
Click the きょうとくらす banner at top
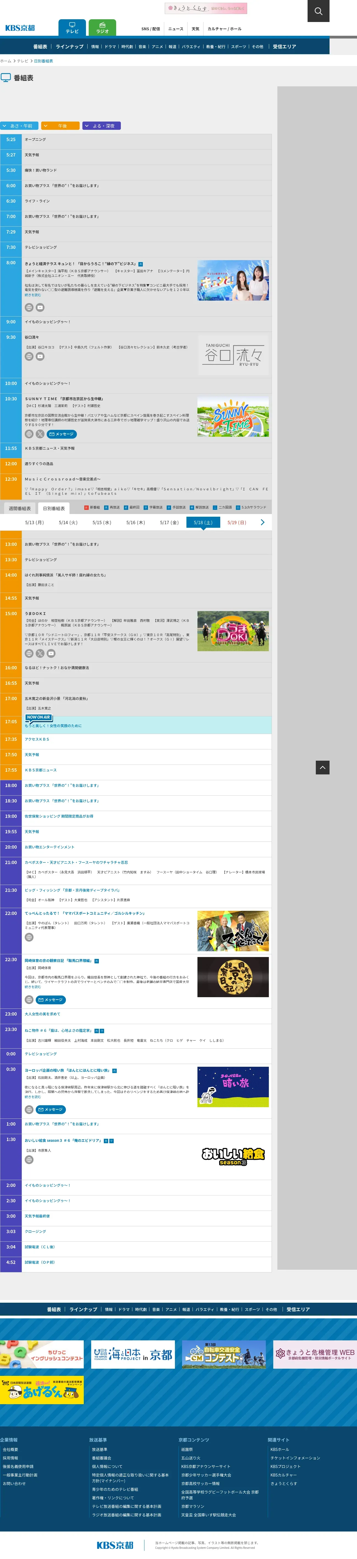206,8
